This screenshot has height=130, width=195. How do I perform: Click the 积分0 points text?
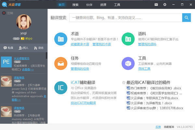[x=29, y=39]
